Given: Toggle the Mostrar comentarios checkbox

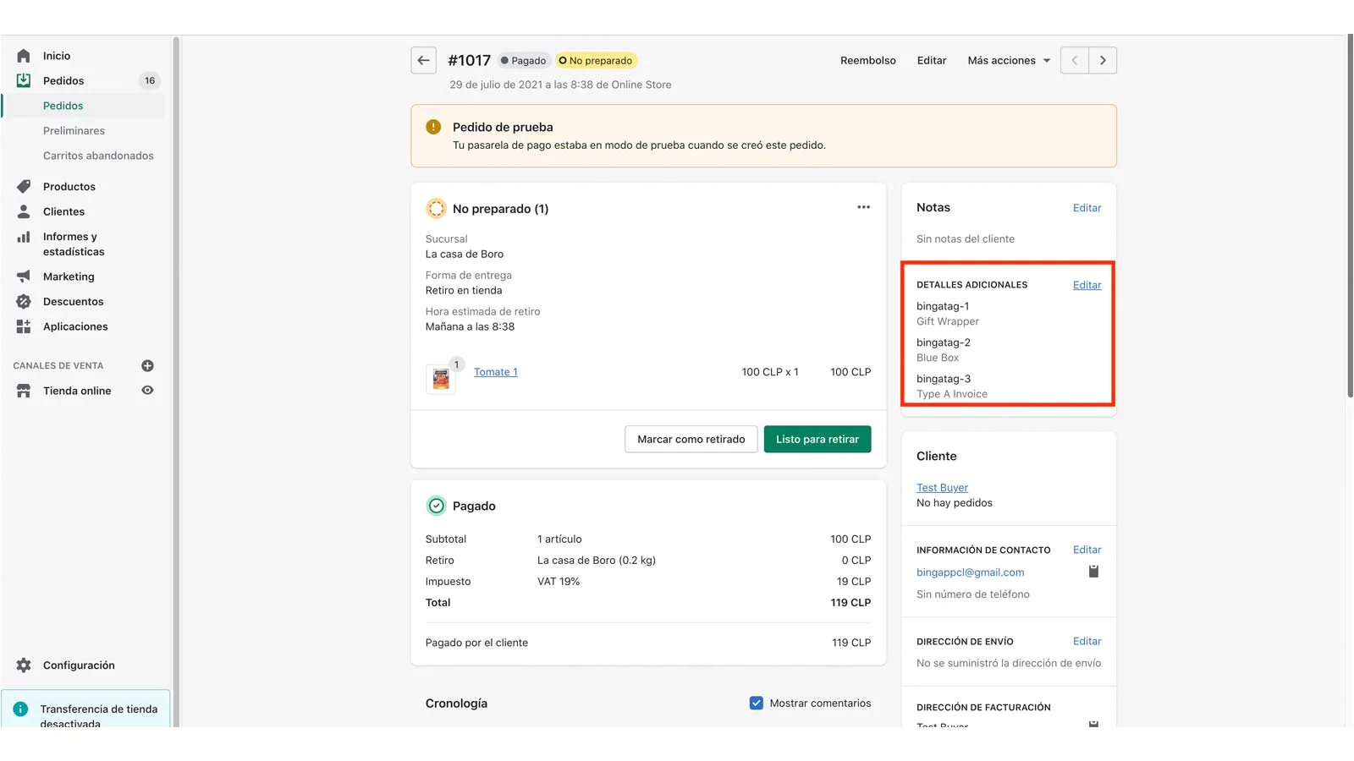Looking at the screenshot, I should (757, 703).
